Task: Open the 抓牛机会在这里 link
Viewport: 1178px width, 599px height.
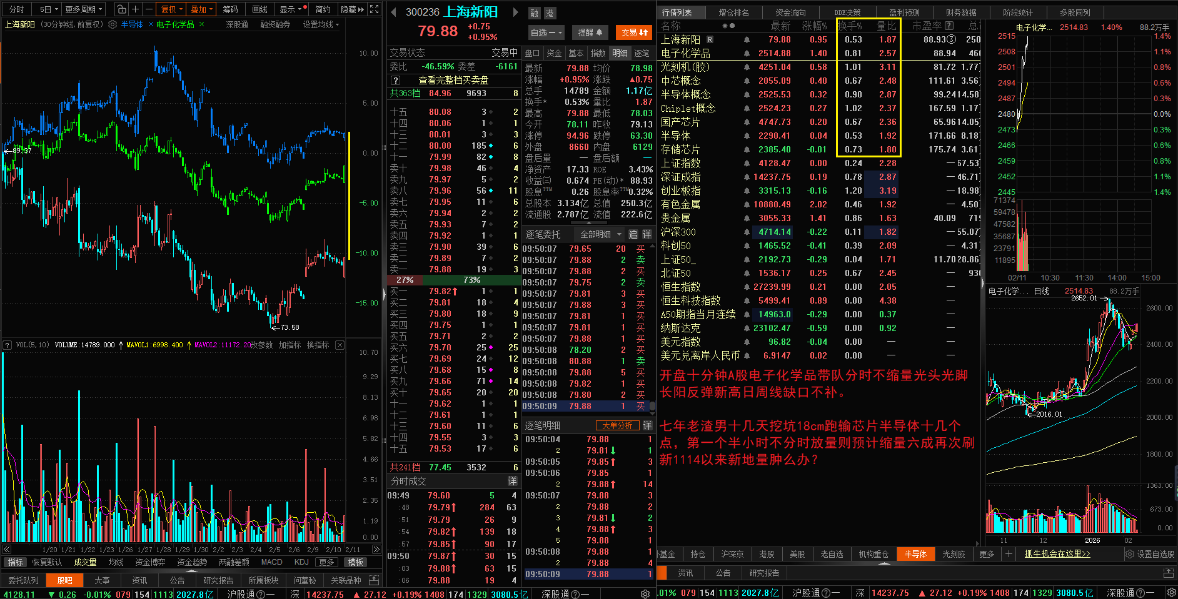Action: 1057,554
